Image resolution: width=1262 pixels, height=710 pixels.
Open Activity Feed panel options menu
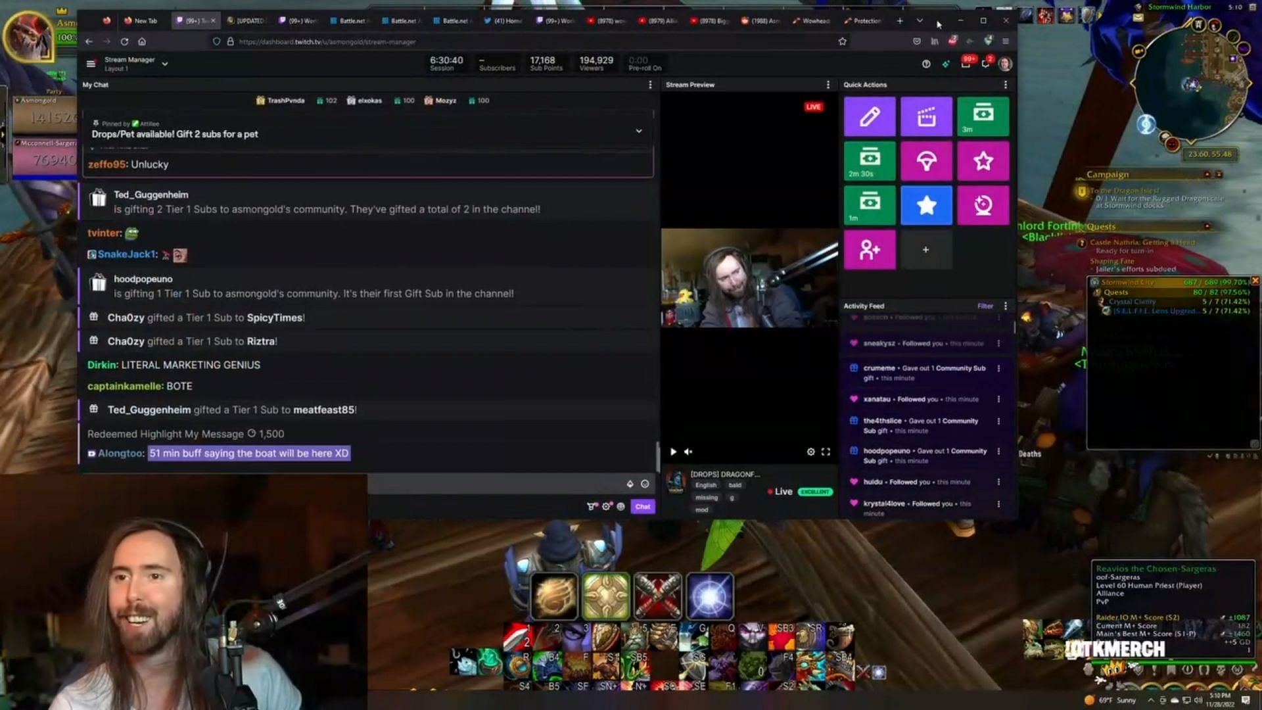coord(1005,306)
